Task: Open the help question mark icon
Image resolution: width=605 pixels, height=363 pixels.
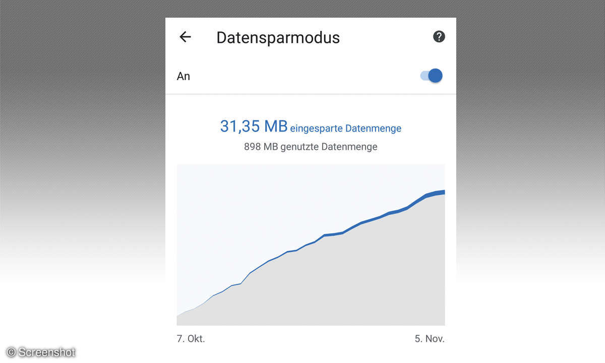Action: [439, 36]
